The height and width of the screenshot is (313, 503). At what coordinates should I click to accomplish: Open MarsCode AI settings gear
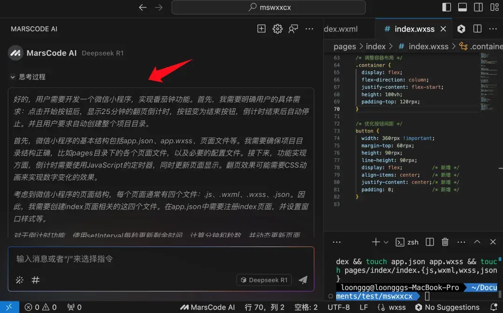click(277, 28)
